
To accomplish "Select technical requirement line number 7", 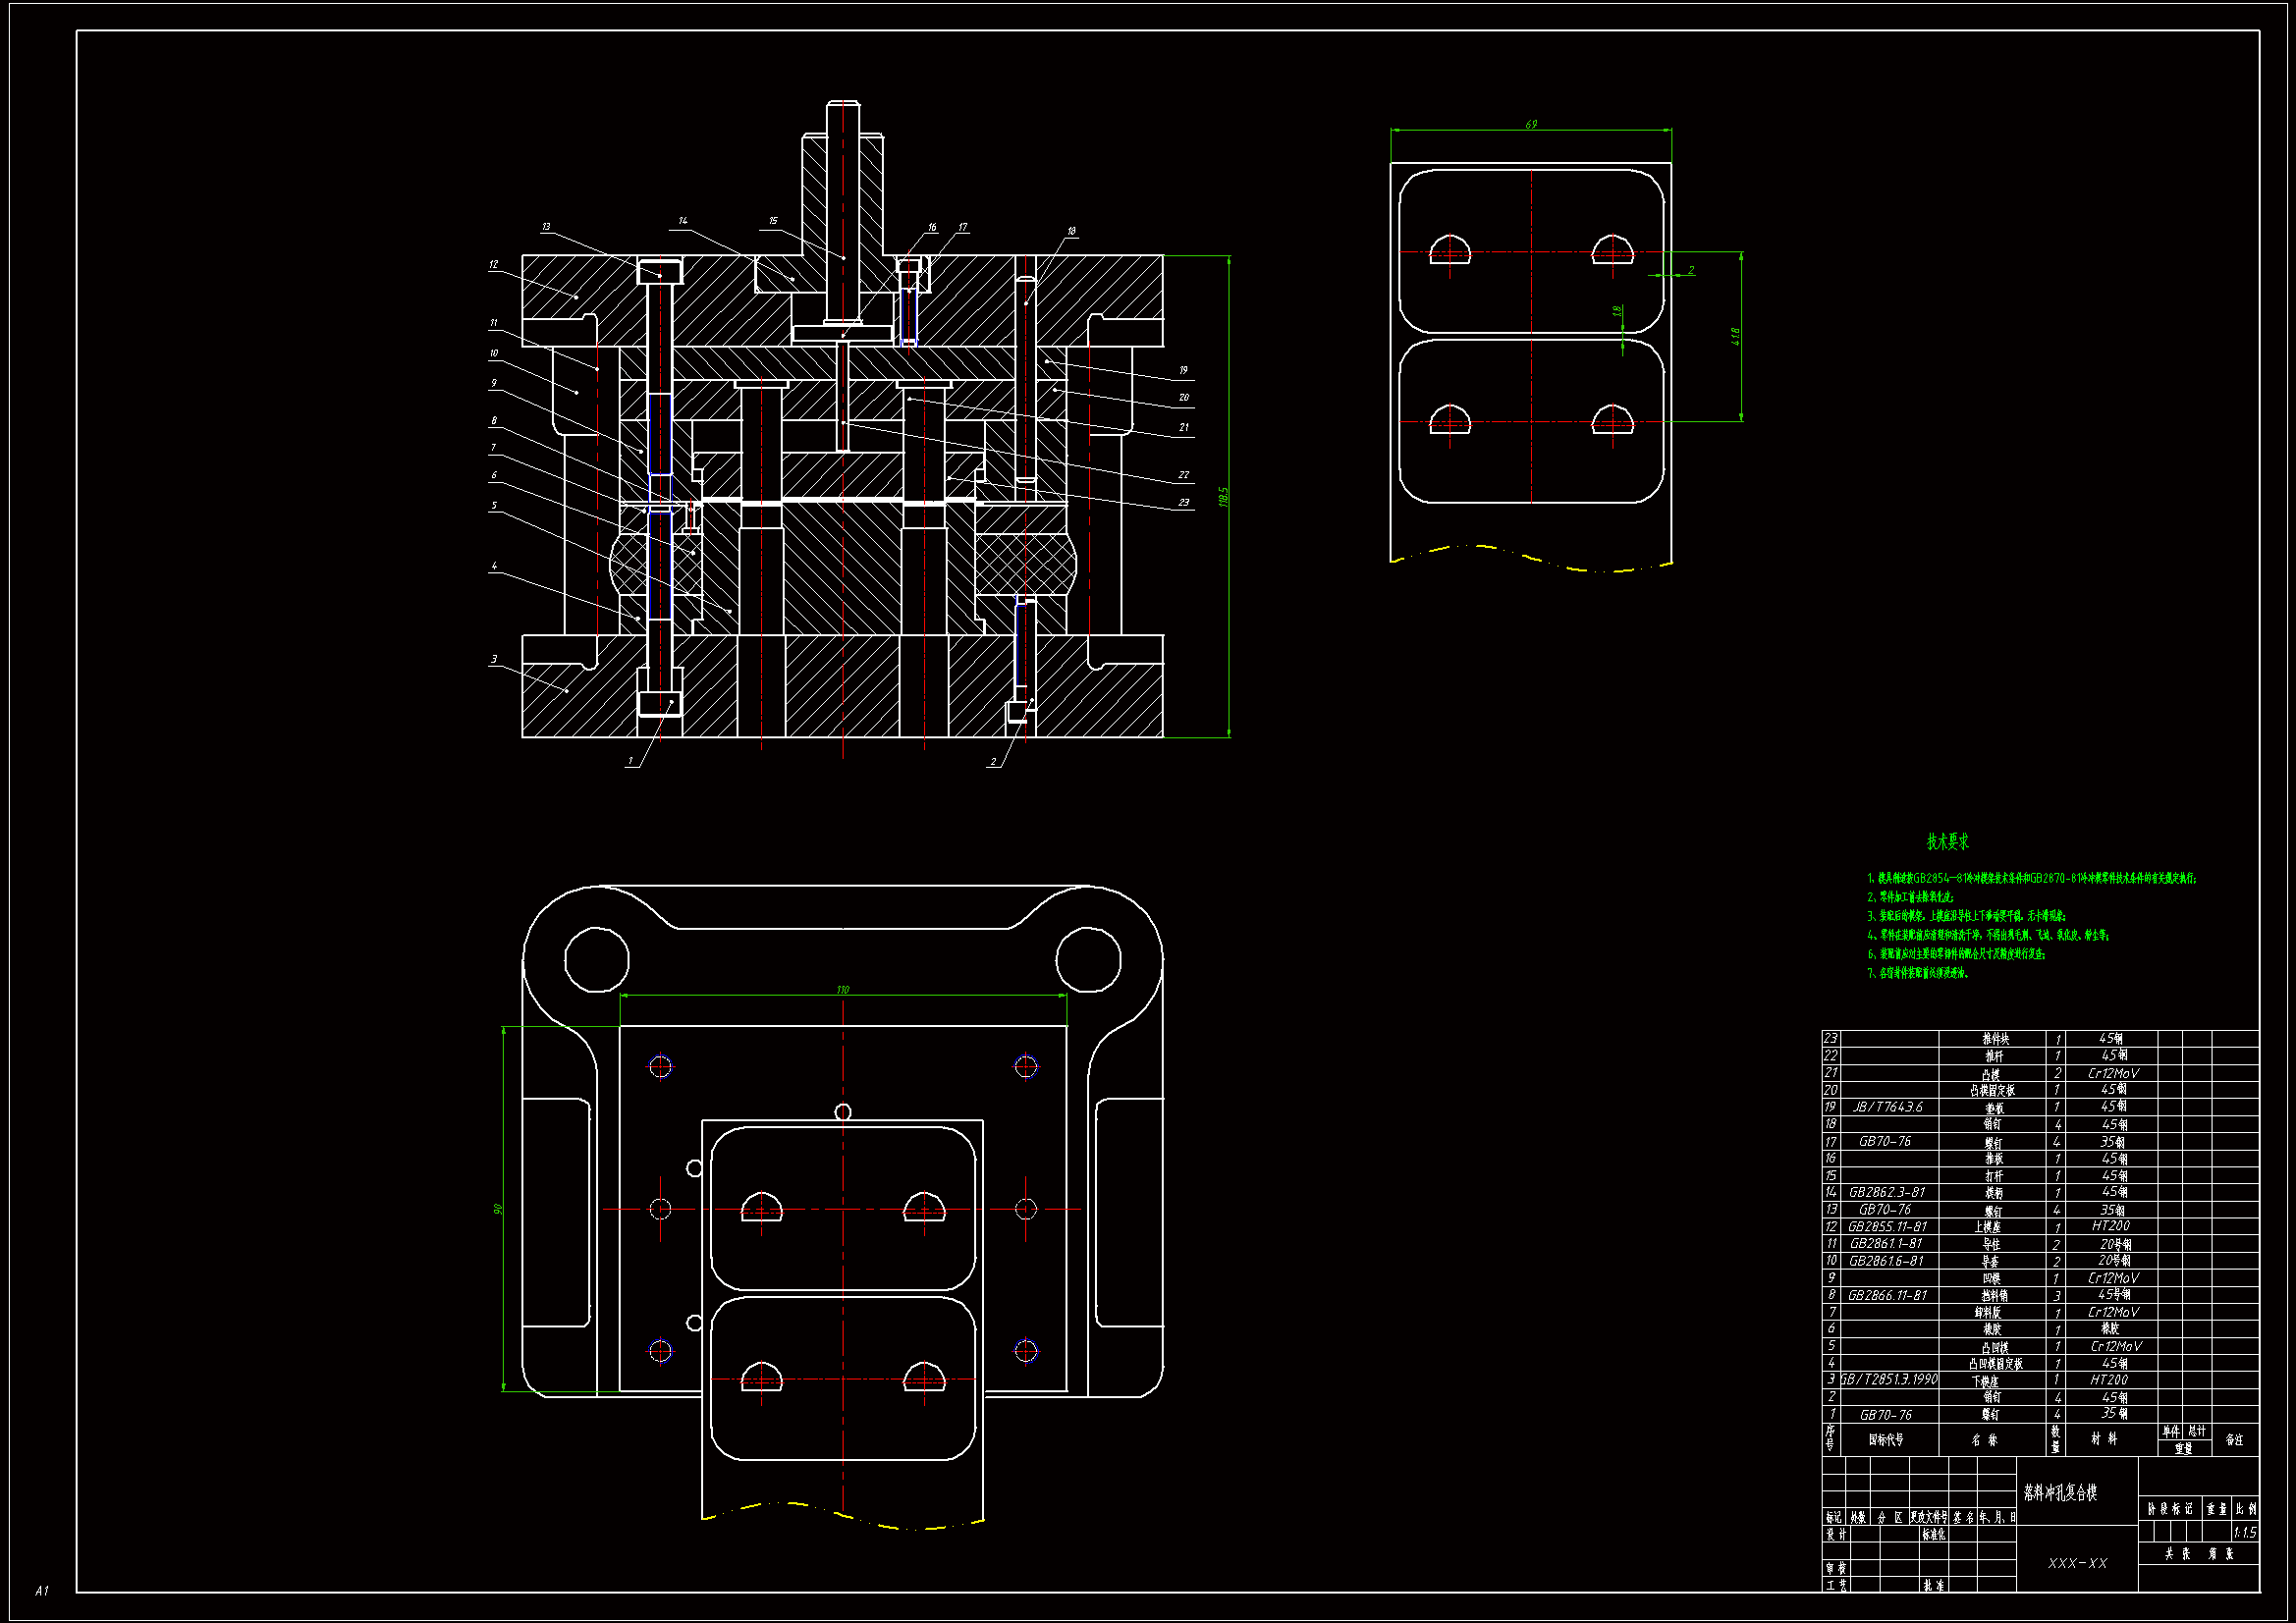I will (1918, 973).
